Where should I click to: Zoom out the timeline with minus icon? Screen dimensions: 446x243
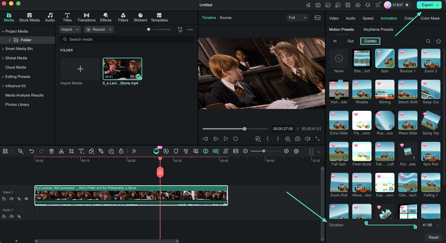[245, 151]
